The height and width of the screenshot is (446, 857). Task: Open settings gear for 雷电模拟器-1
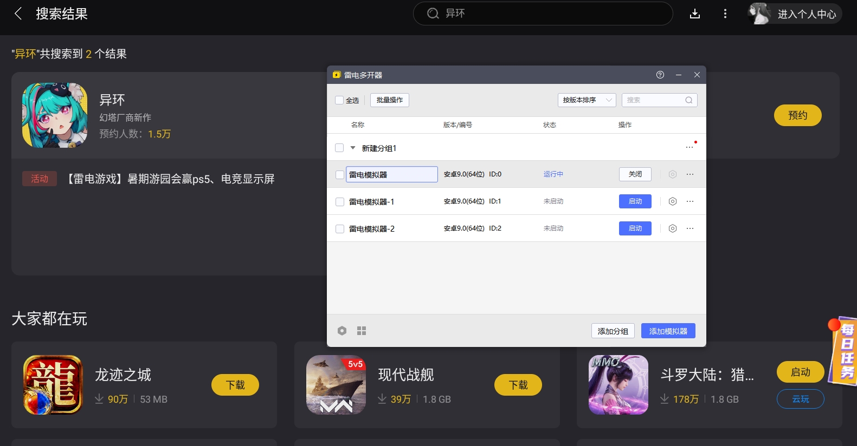(x=672, y=201)
